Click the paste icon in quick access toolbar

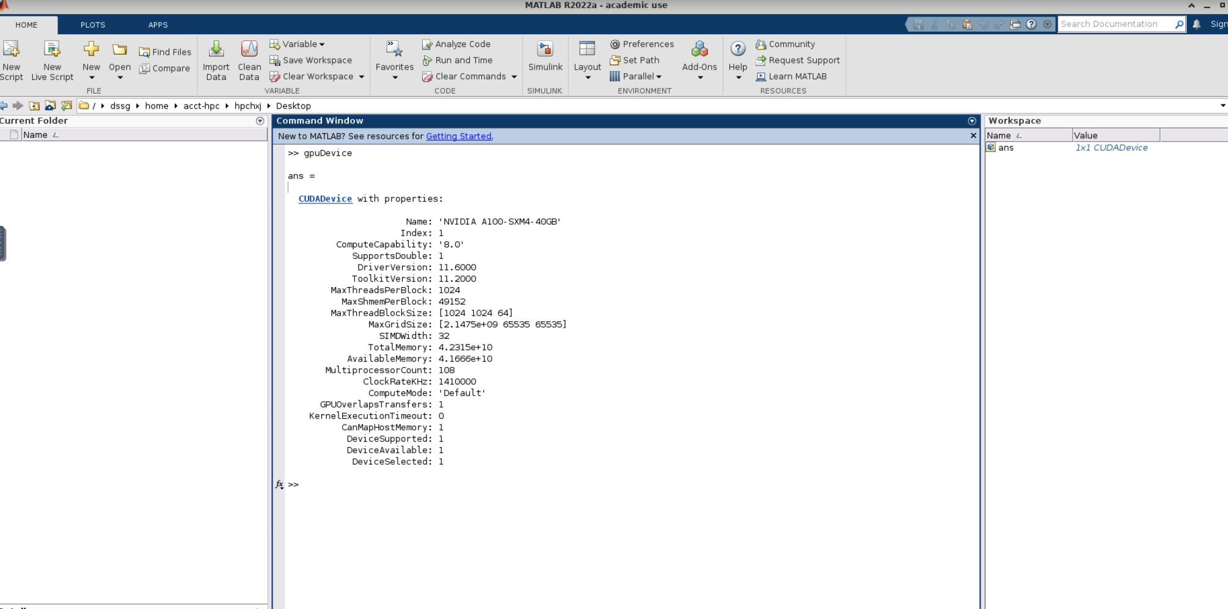click(967, 24)
